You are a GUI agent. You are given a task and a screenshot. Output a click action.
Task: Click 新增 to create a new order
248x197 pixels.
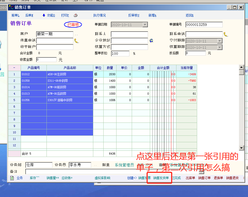pos(152,16)
